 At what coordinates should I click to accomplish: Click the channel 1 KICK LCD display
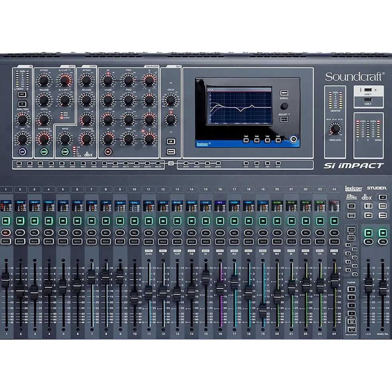(x=6, y=206)
